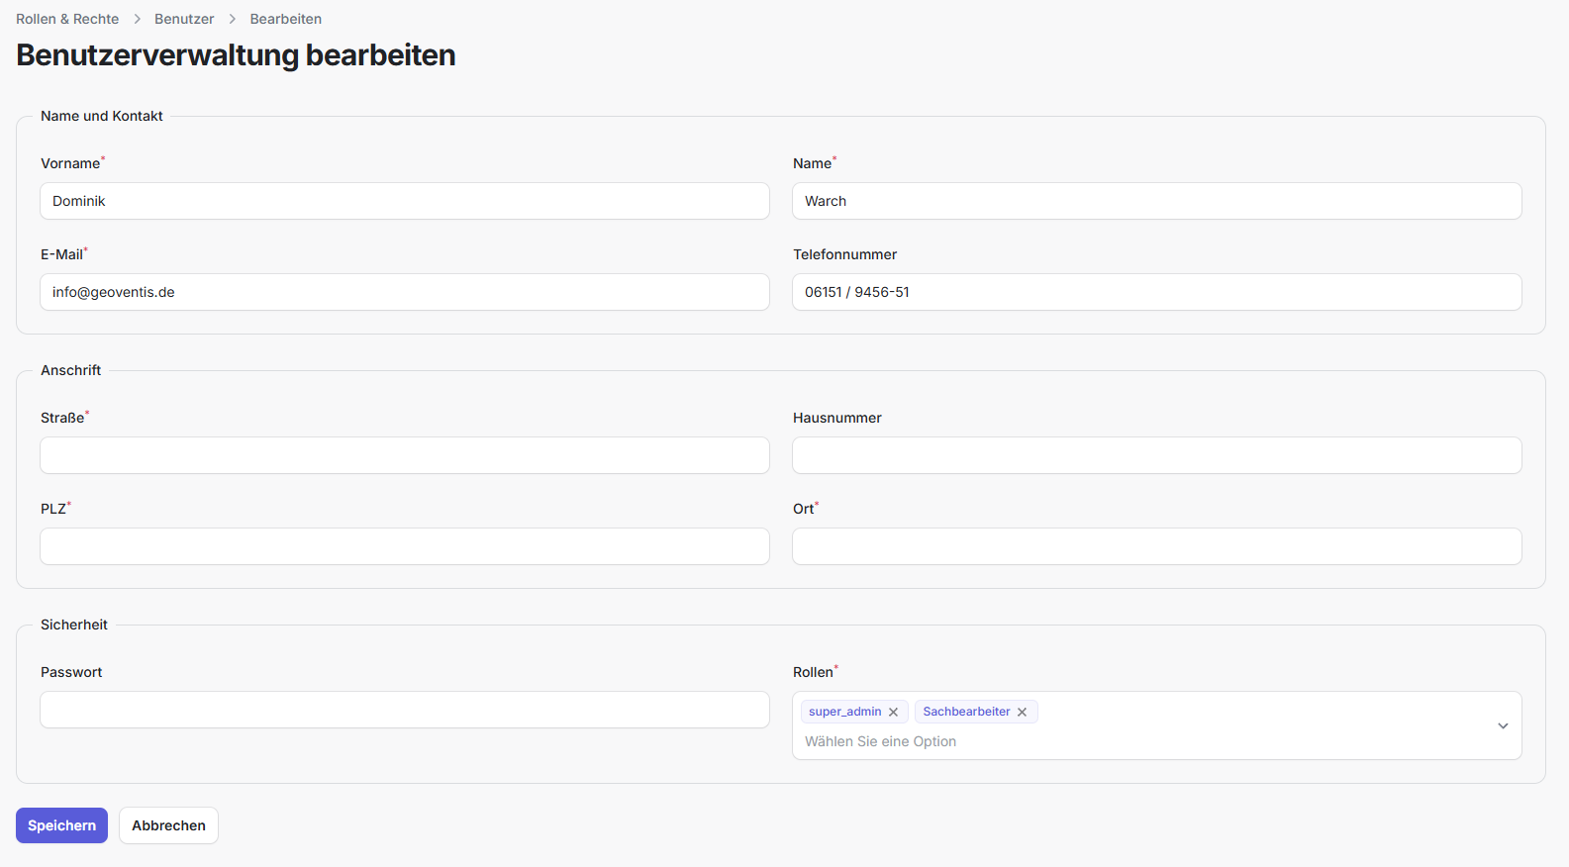Remove the Sachbearbeiter role tag
The height and width of the screenshot is (867, 1569).
(x=1022, y=713)
